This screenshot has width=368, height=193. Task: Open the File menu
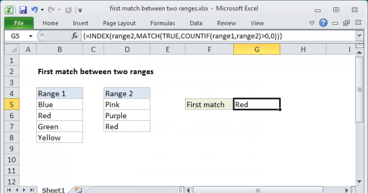[19, 23]
